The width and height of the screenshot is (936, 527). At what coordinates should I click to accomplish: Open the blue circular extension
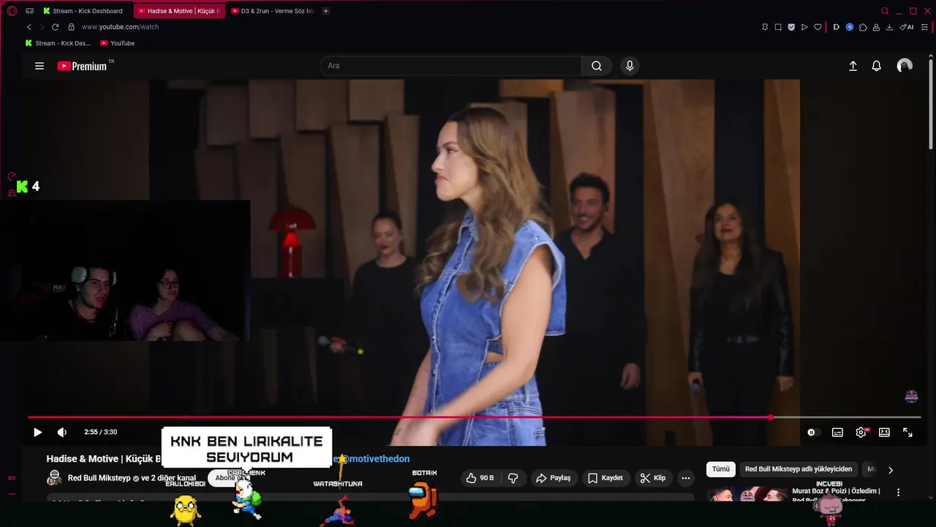click(850, 27)
